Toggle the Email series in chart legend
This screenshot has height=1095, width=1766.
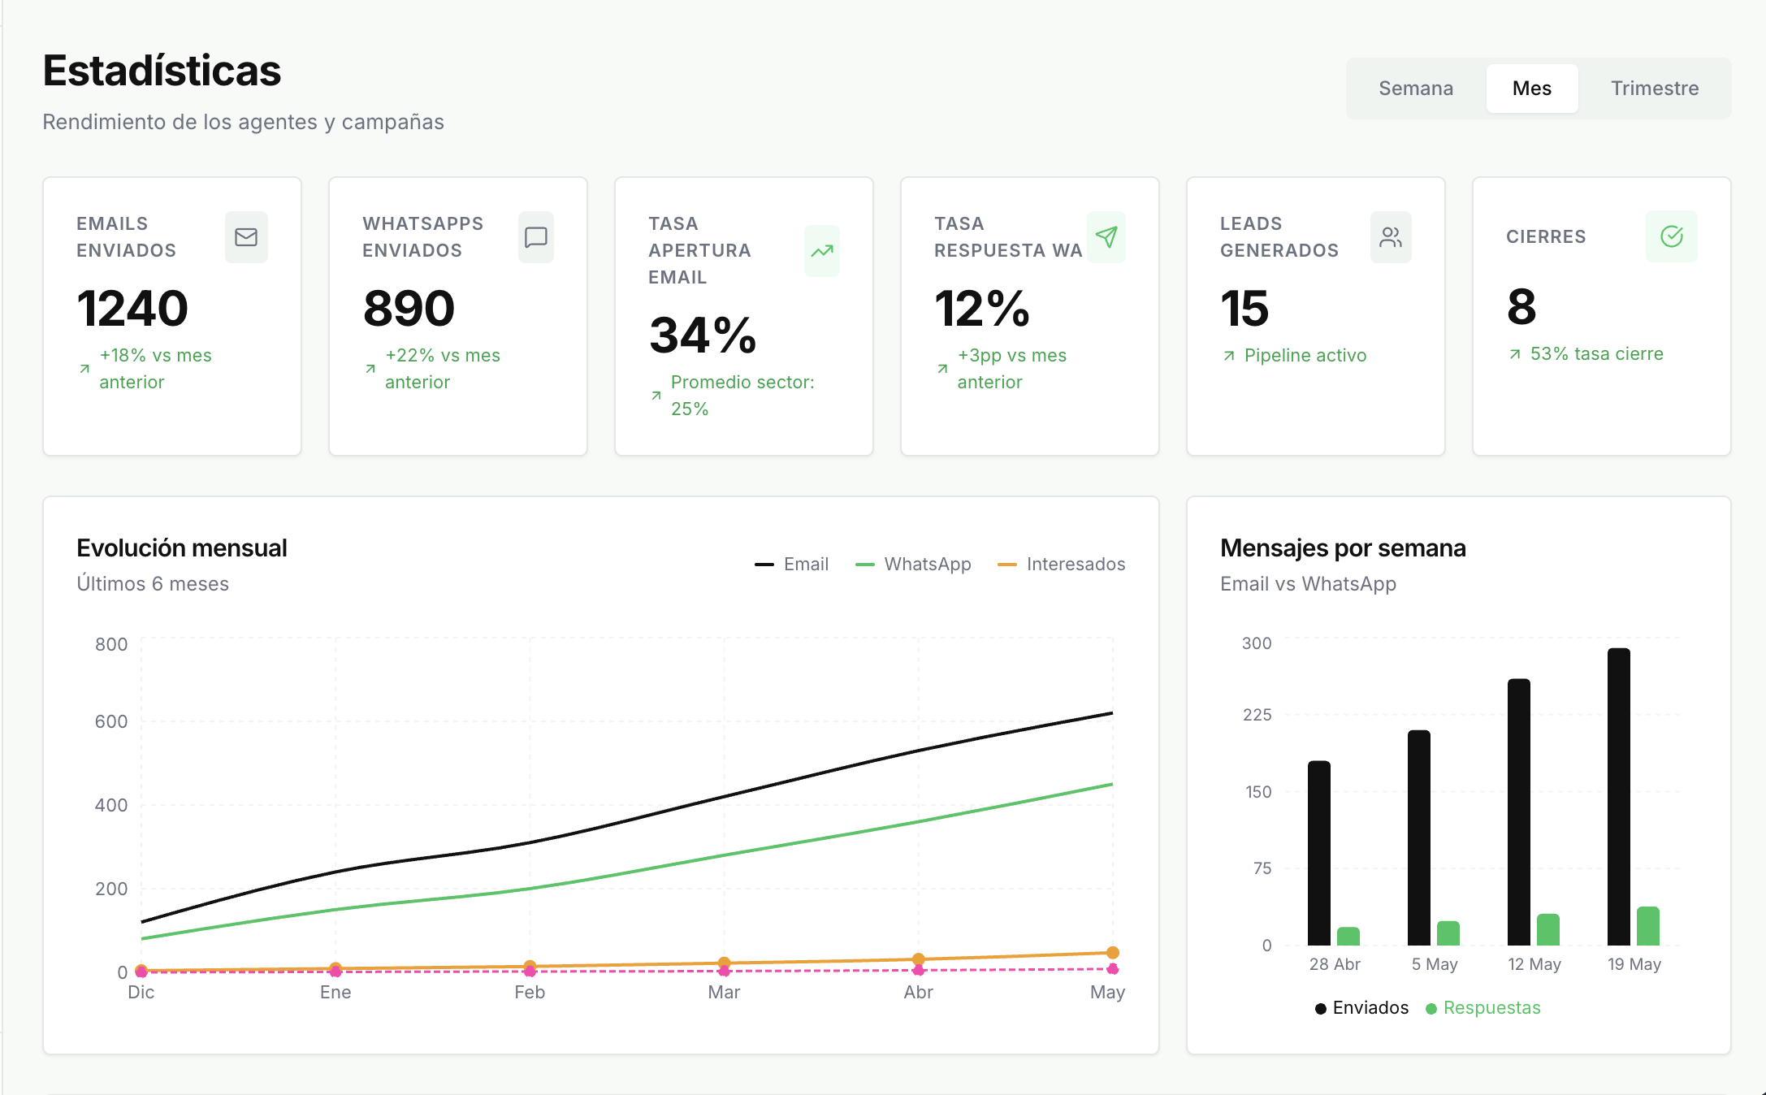tap(791, 565)
